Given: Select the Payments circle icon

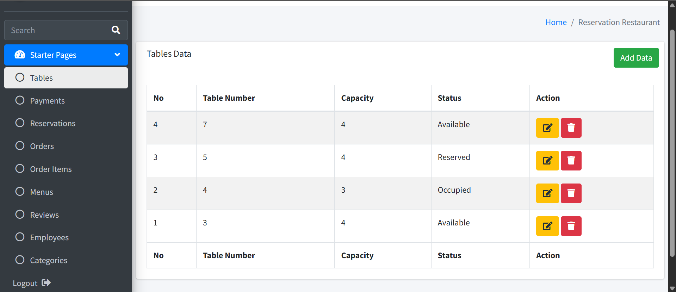Looking at the screenshot, I should 20,100.
